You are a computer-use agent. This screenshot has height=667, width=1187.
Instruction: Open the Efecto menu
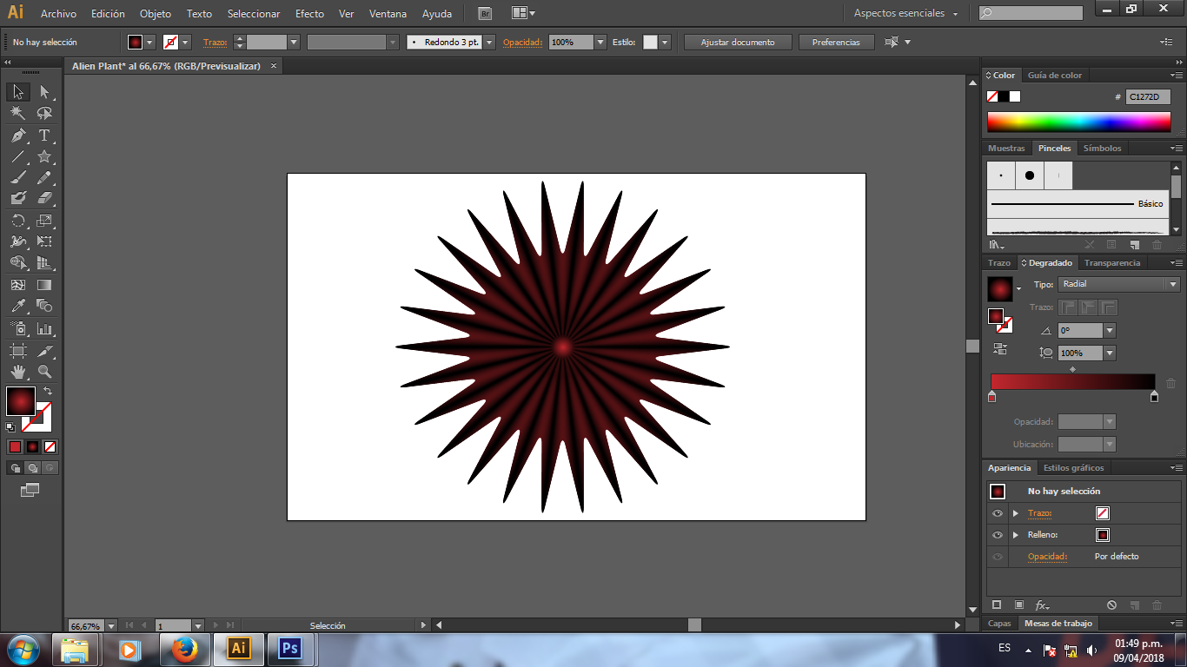[x=309, y=14]
